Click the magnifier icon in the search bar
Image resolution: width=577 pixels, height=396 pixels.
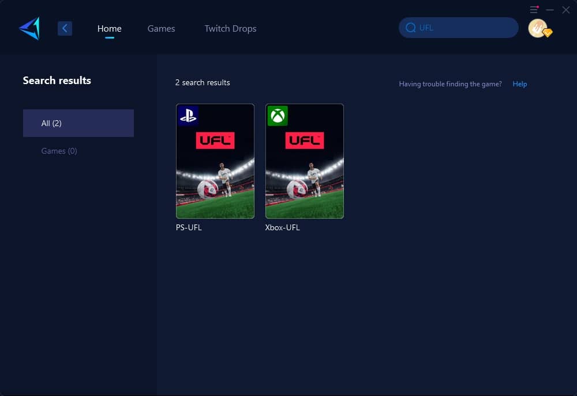(410, 27)
